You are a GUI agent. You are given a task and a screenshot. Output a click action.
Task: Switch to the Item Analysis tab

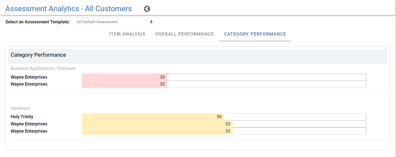click(x=127, y=34)
